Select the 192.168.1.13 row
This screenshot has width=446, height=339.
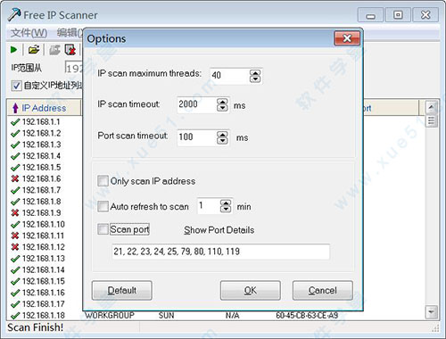pos(43,259)
